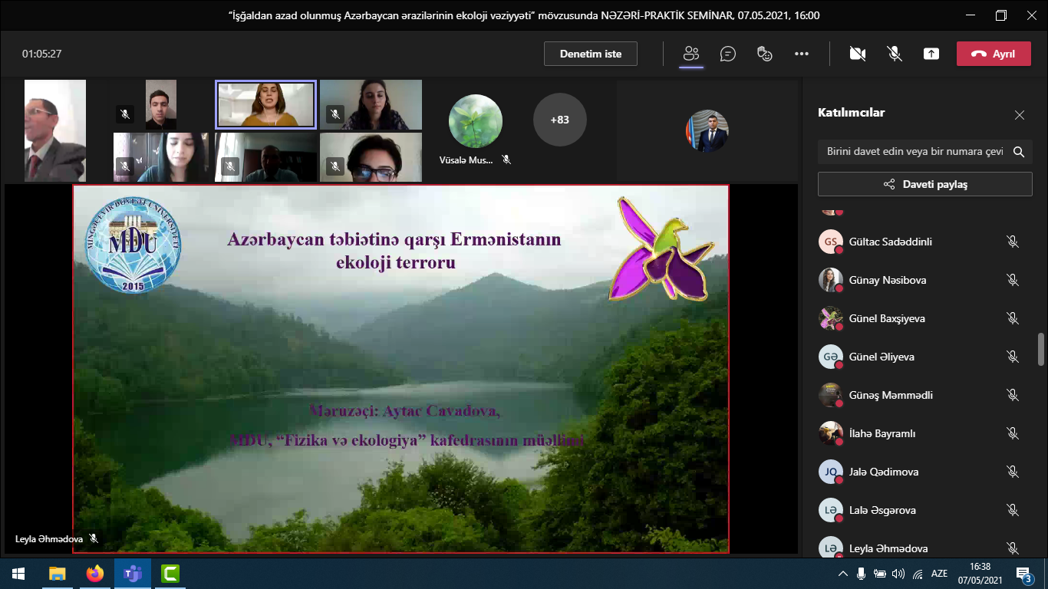Open the participants panel icon
This screenshot has height=589, width=1048.
pos(691,54)
